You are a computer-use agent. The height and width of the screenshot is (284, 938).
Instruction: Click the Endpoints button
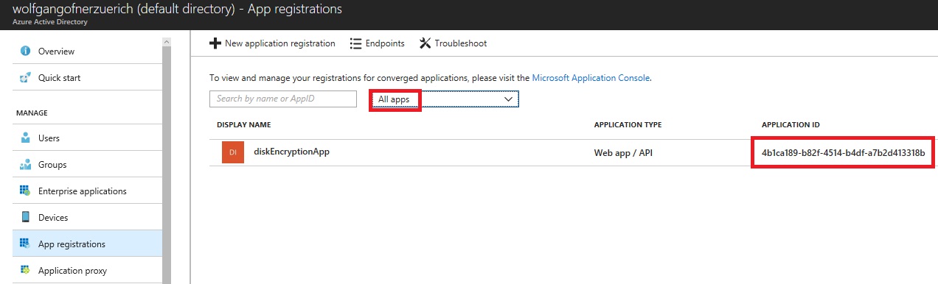pos(377,43)
